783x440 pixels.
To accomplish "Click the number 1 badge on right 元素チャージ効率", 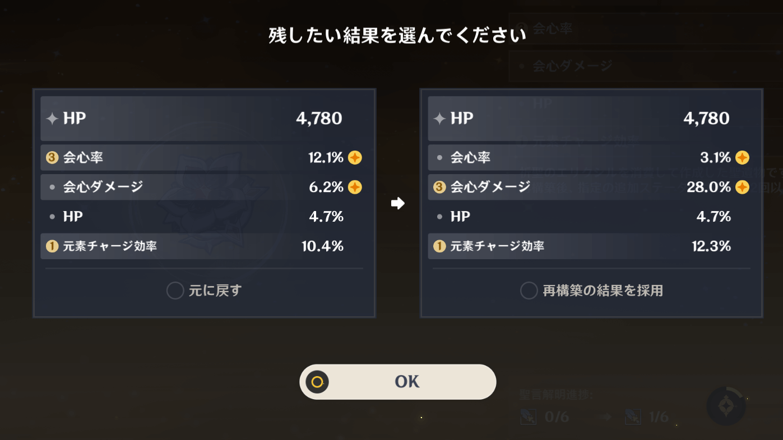I will [x=439, y=246].
